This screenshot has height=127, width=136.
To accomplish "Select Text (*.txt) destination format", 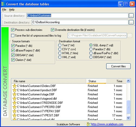I will [x=60, y=45].
